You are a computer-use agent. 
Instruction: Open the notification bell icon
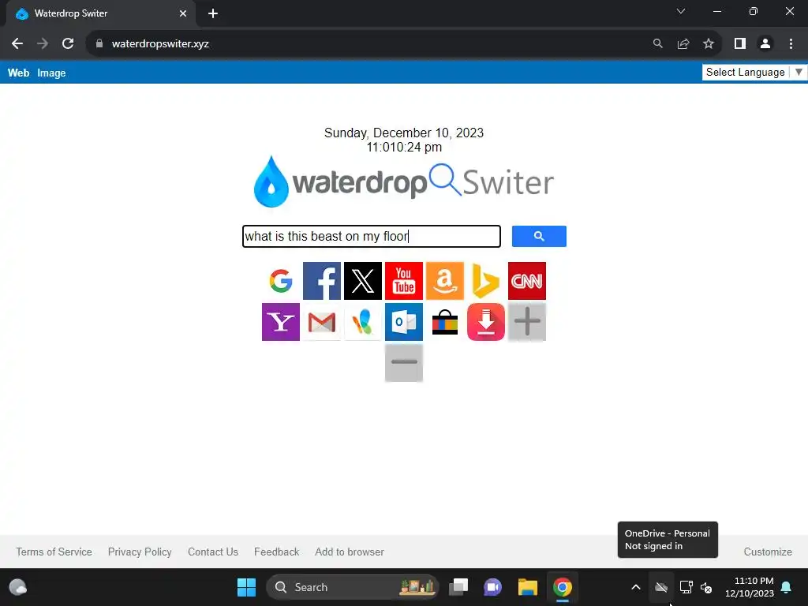point(787,587)
